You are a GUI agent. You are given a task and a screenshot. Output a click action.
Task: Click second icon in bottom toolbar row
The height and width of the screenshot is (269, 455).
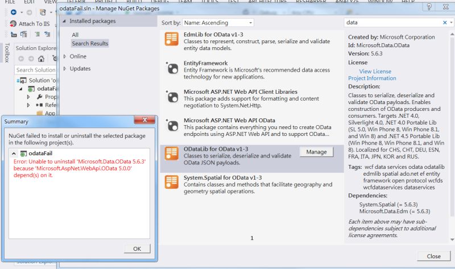click(x=24, y=34)
